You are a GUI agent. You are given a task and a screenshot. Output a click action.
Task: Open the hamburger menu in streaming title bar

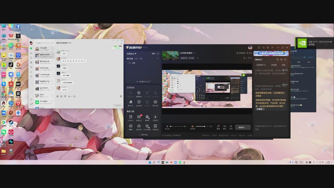(272, 48)
